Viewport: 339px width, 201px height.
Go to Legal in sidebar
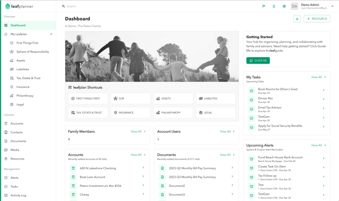click(x=20, y=105)
